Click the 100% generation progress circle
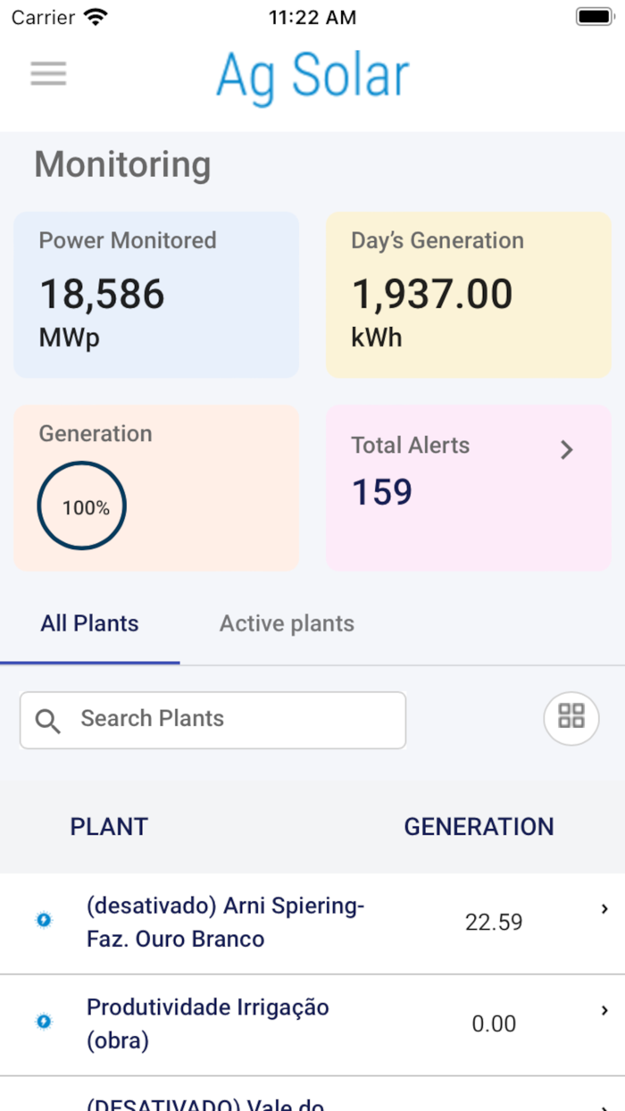This screenshot has width=625, height=1111. pyautogui.click(x=81, y=505)
